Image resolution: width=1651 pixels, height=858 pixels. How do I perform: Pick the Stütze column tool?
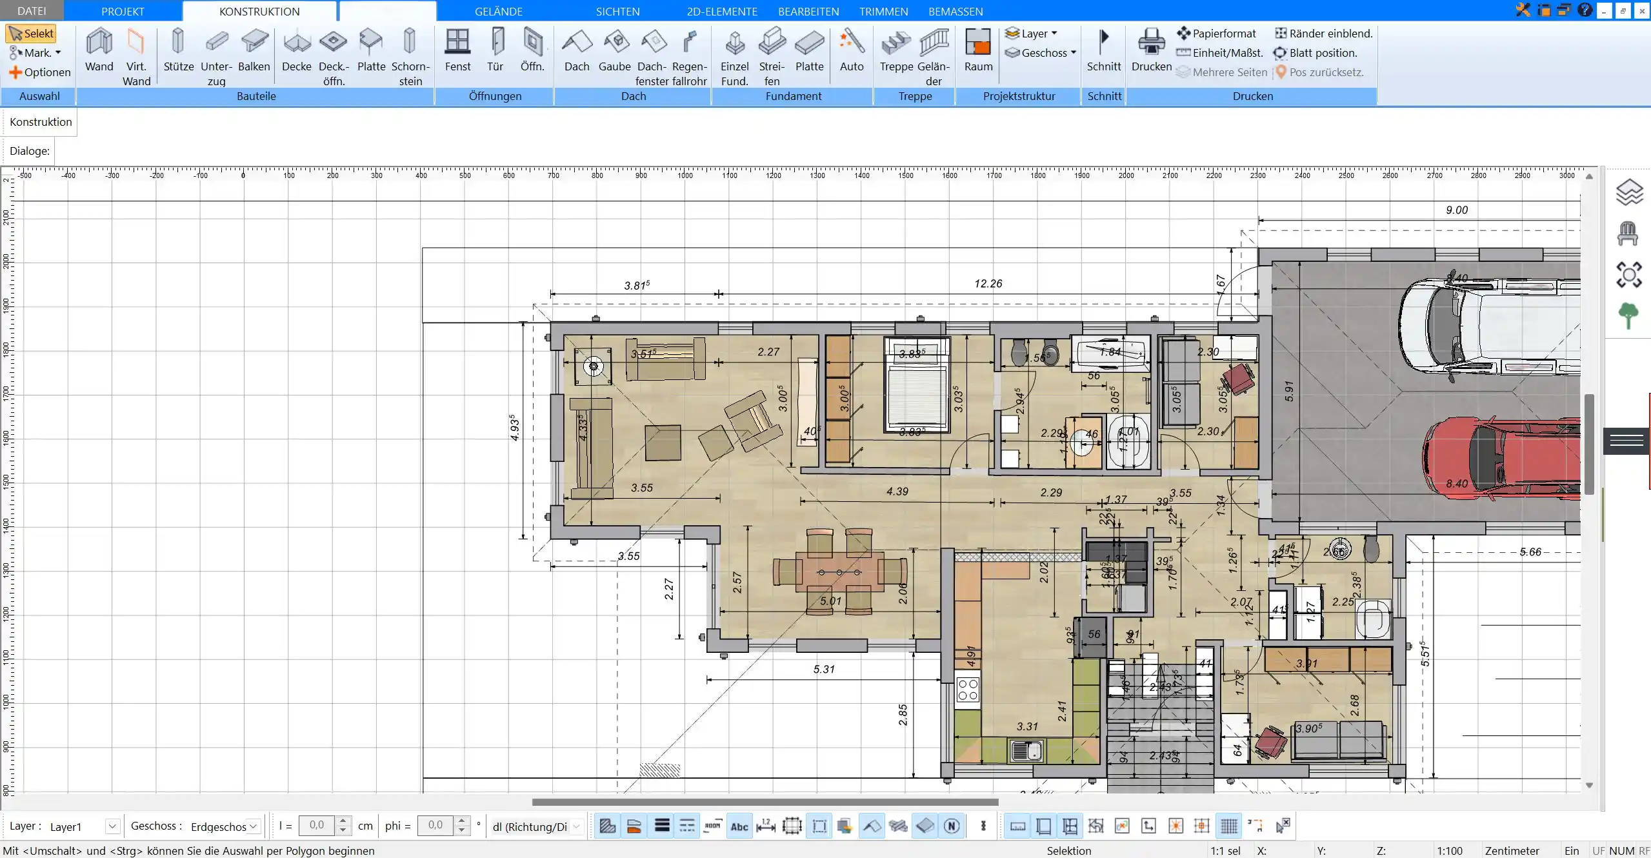click(x=178, y=50)
